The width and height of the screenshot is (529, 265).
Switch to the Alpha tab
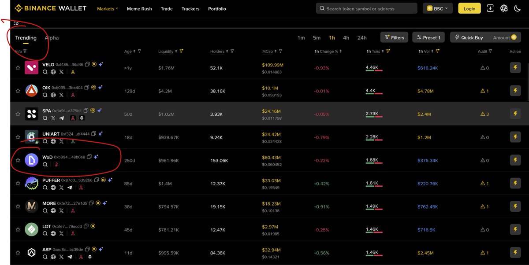pyautogui.click(x=52, y=38)
